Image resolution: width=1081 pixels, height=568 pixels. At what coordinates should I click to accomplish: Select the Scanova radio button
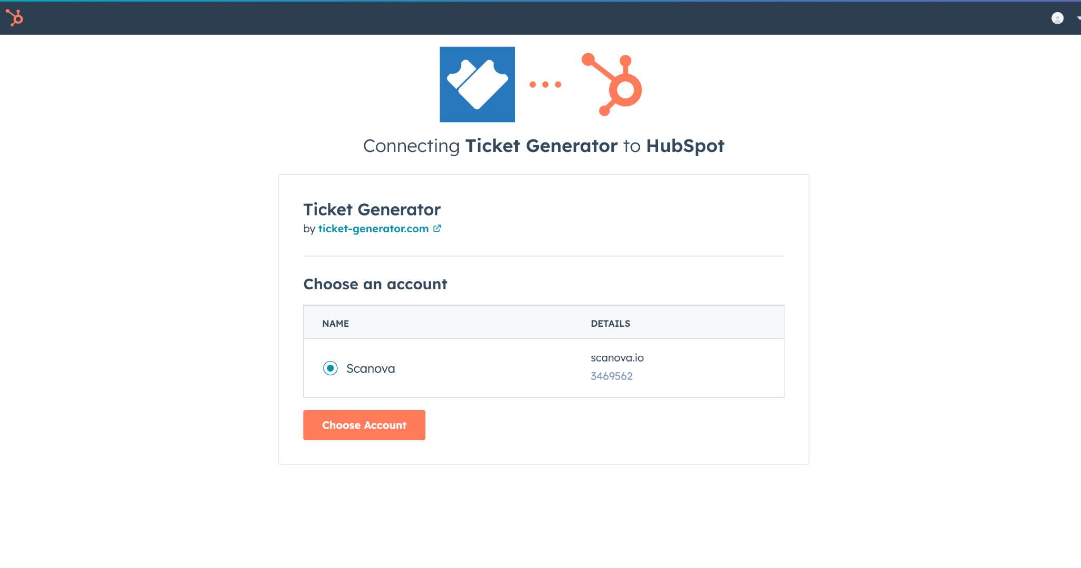(330, 368)
